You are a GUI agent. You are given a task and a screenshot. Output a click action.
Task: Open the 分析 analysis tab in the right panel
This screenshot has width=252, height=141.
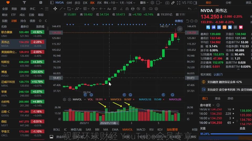[228, 3]
